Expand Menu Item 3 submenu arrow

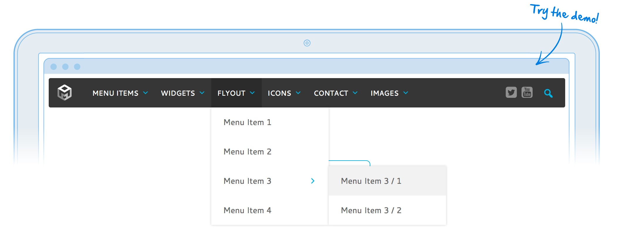coord(313,181)
